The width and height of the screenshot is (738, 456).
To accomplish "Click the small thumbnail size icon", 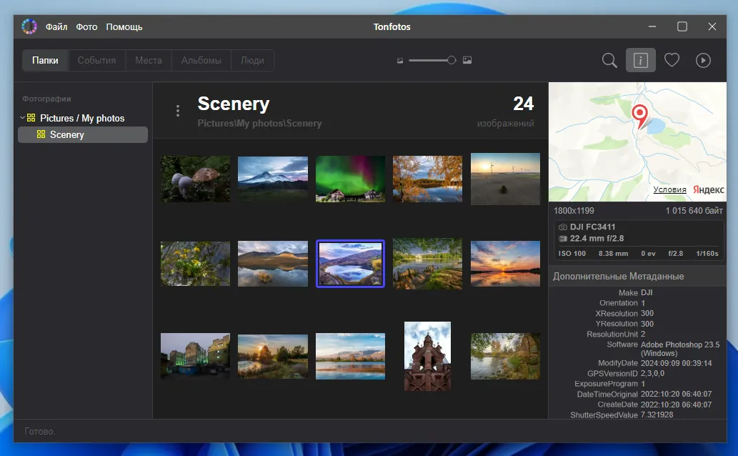I will [400, 61].
